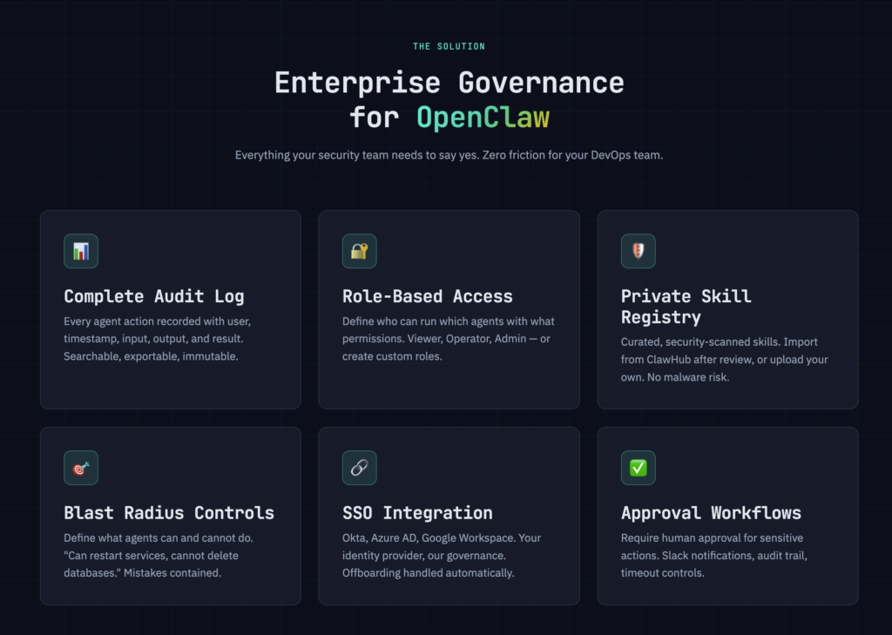
Task: Click the gradient OpenClaw text in headline
Action: point(483,116)
